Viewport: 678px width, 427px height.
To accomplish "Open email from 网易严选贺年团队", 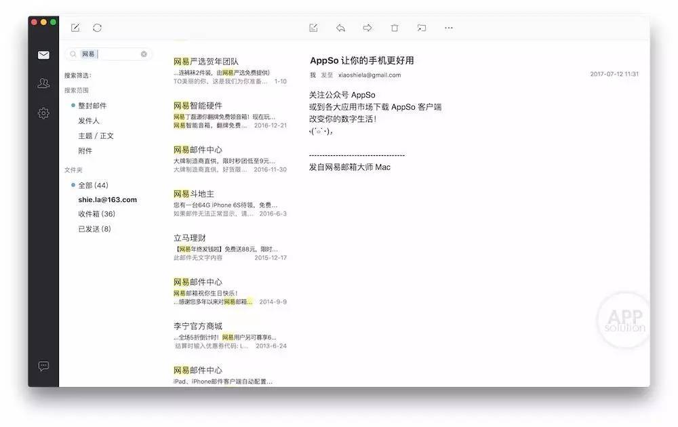I will 230,71.
